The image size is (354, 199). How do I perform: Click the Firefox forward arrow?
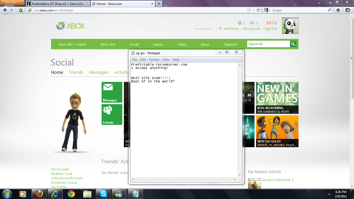tap(12, 10)
